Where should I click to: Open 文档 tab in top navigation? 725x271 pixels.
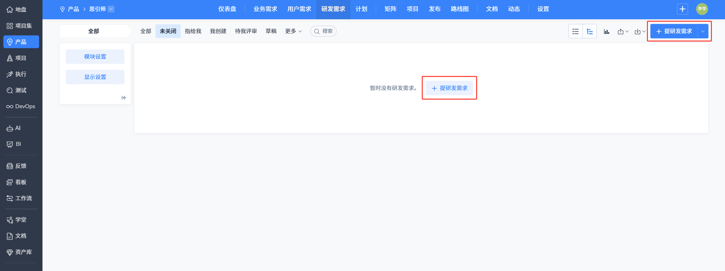[492, 9]
